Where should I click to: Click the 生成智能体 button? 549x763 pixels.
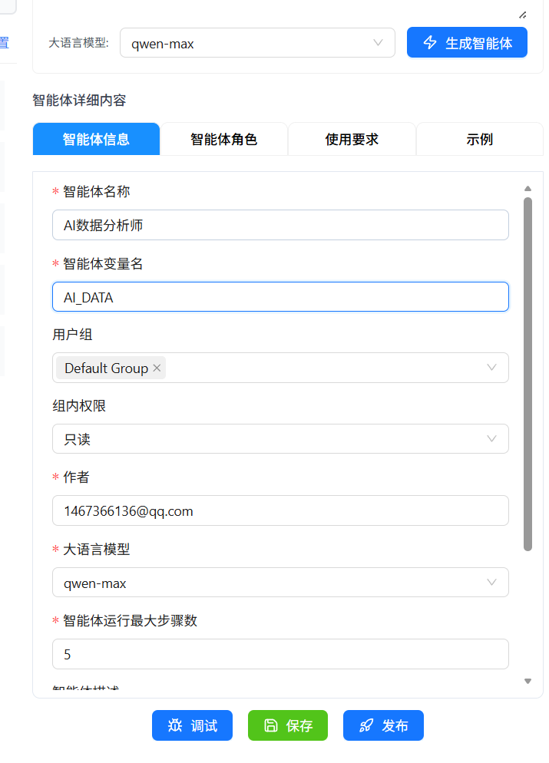[x=468, y=42]
